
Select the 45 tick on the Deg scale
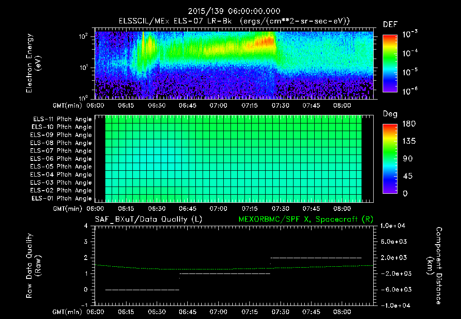tap(408, 176)
